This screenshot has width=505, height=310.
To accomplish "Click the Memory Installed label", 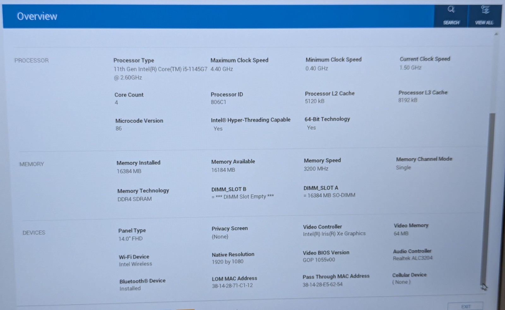I will [138, 163].
